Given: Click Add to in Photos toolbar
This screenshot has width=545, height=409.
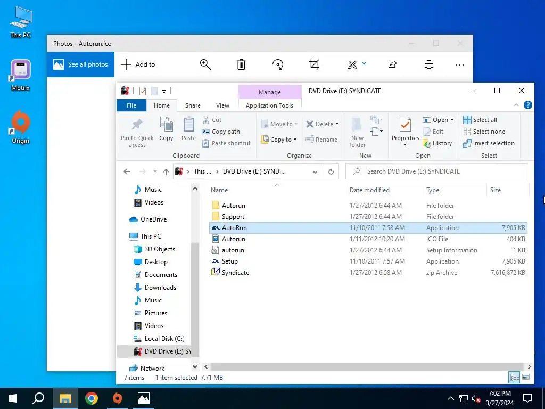Looking at the screenshot, I should click(x=138, y=64).
